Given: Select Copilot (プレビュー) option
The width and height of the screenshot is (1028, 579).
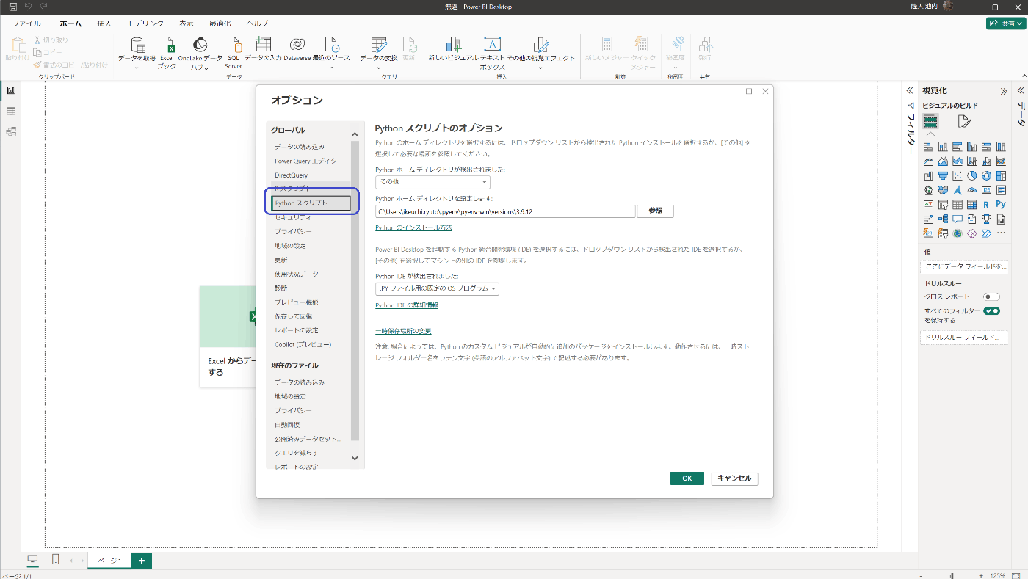Looking at the screenshot, I should (303, 344).
